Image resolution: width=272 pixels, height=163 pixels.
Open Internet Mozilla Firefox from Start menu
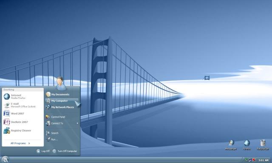(23, 96)
